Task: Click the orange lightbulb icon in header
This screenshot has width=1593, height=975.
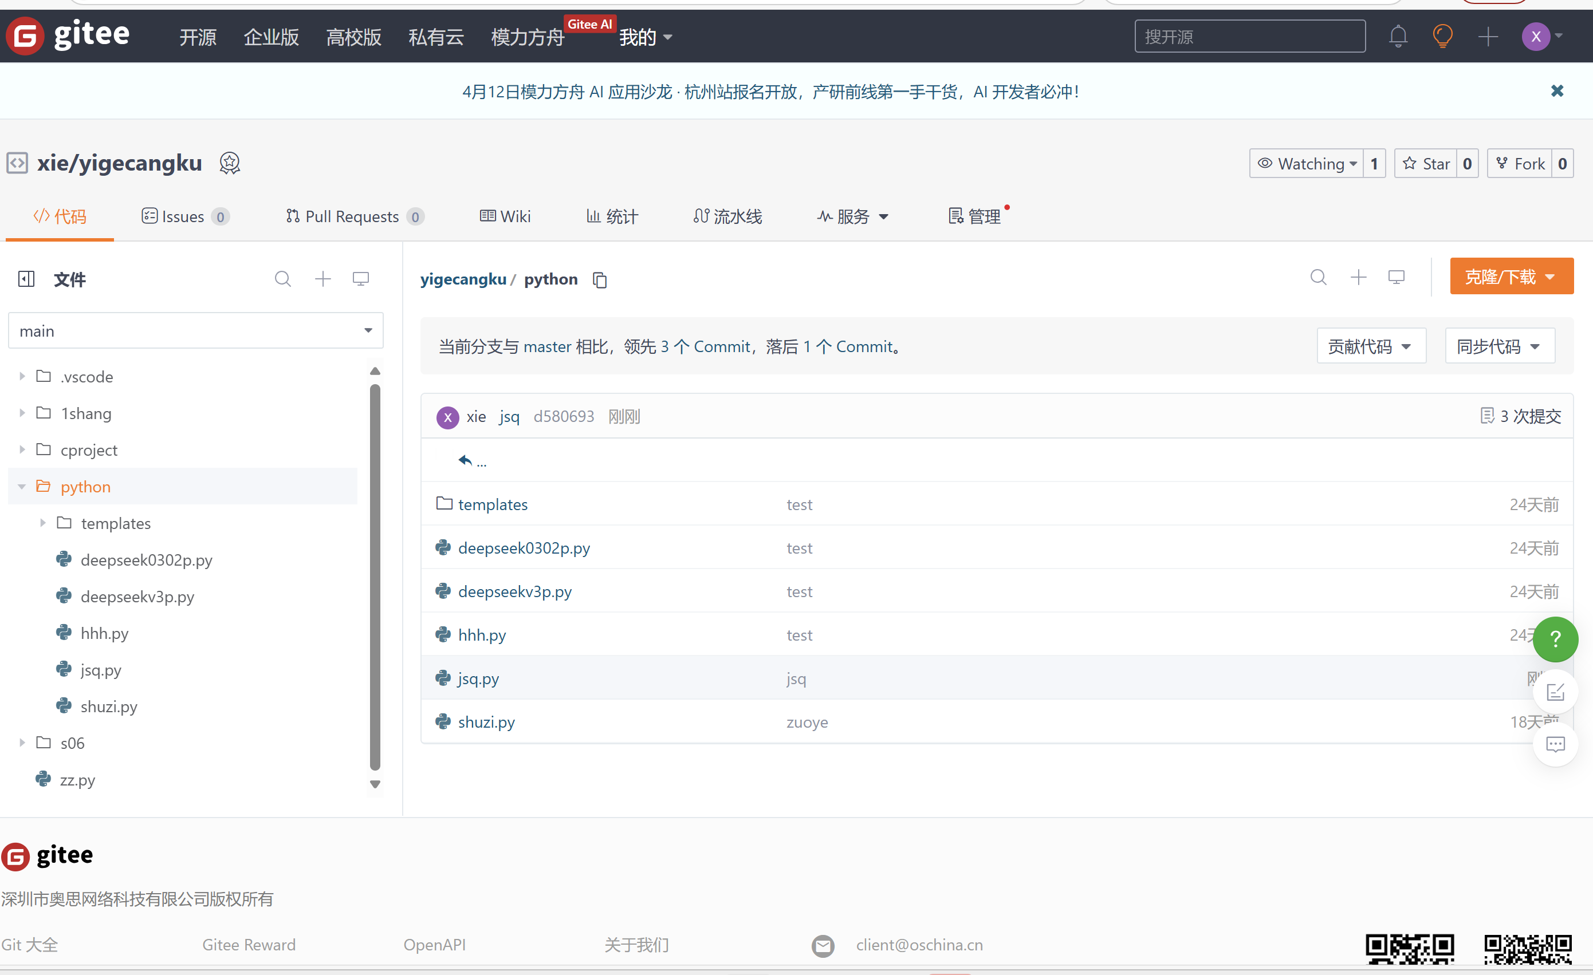Action: click(x=1442, y=36)
